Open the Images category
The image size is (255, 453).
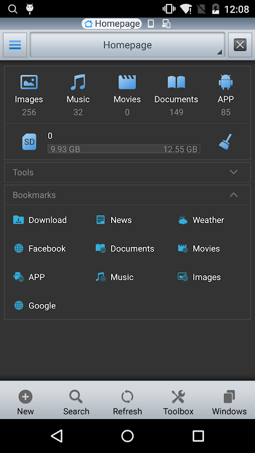[29, 95]
